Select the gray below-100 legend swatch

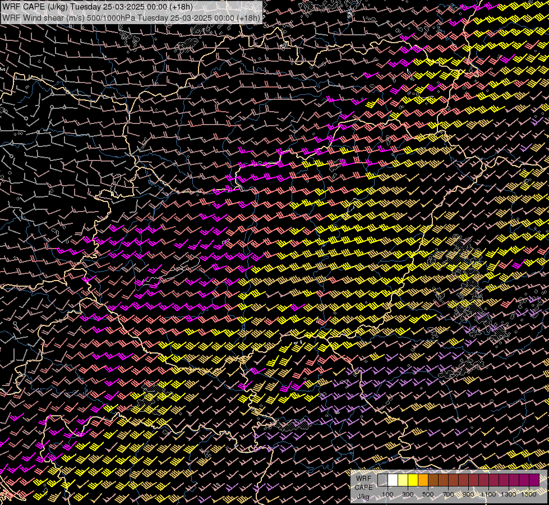[382, 480]
